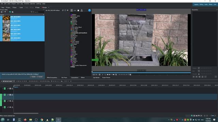Toggle hide video on the top video track

(10, 88)
